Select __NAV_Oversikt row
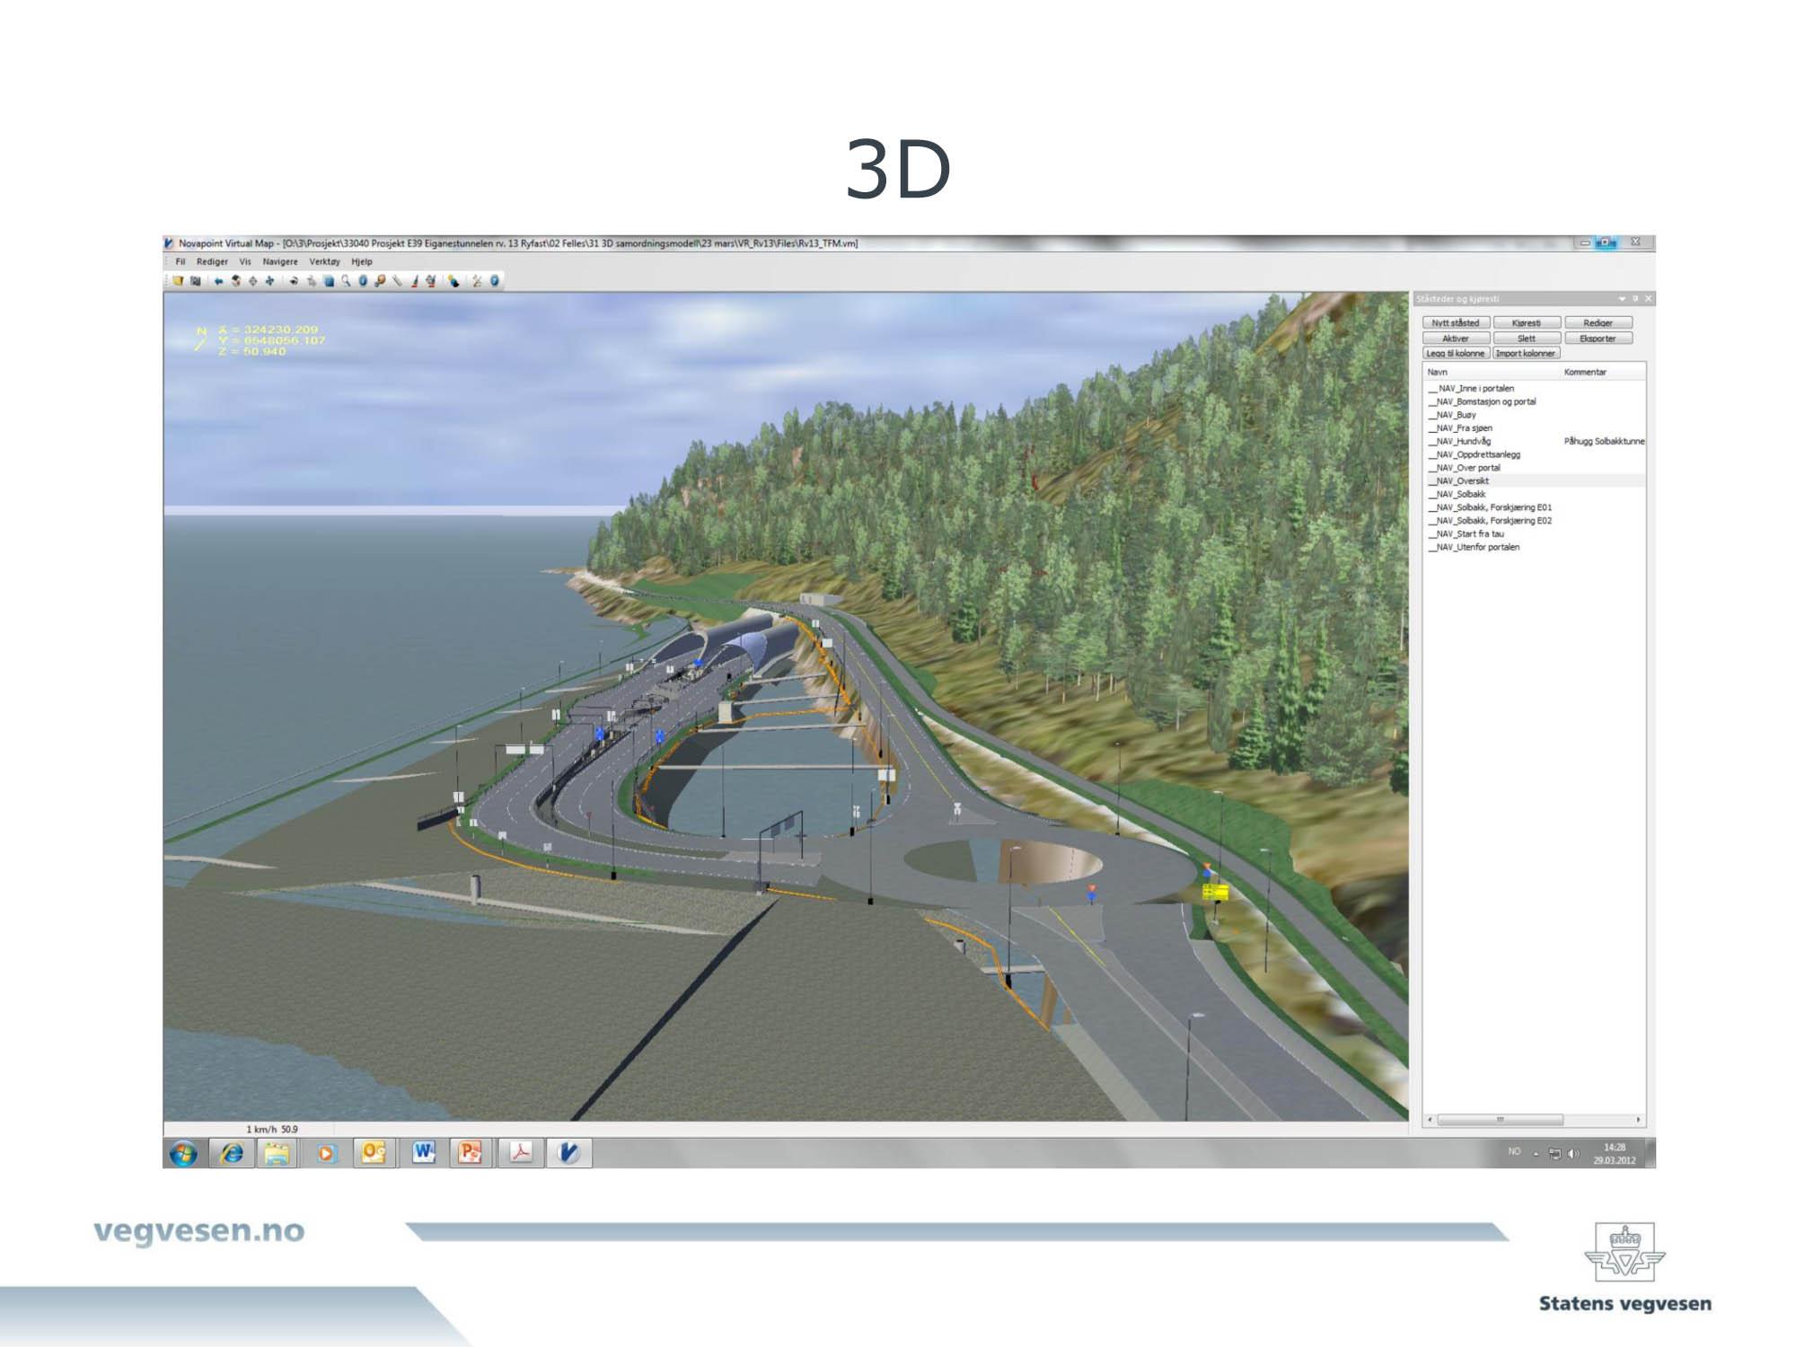The width and height of the screenshot is (1796, 1347). [1536, 481]
